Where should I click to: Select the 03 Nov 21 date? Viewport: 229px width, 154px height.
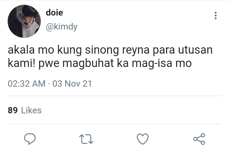pyautogui.click(x=72, y=84)
